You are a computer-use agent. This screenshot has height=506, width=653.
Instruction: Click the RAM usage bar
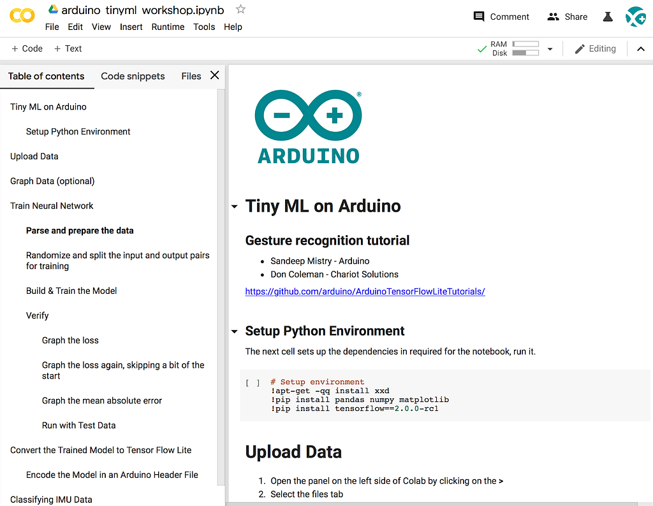(x=525, y=44)
